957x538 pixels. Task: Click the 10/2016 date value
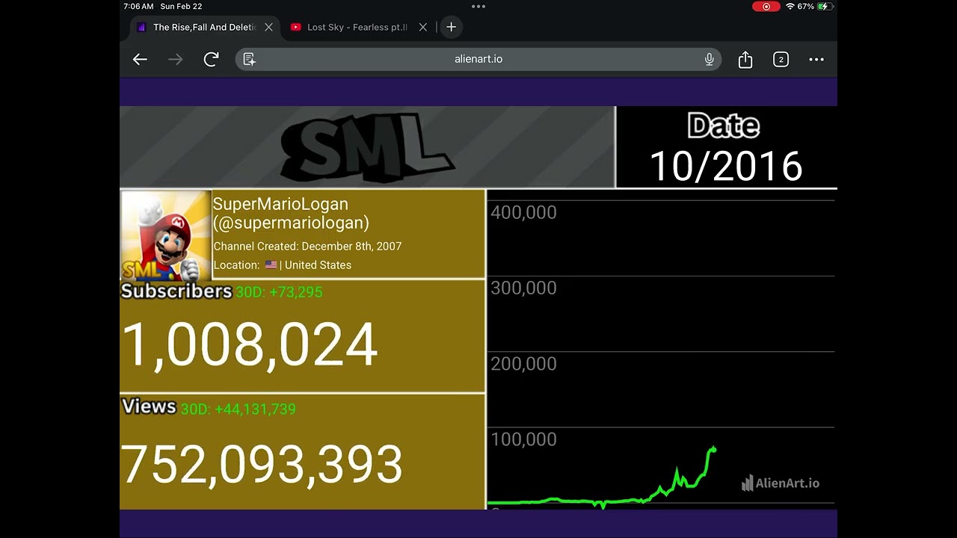pyautogui.click(x=726, y=166)
